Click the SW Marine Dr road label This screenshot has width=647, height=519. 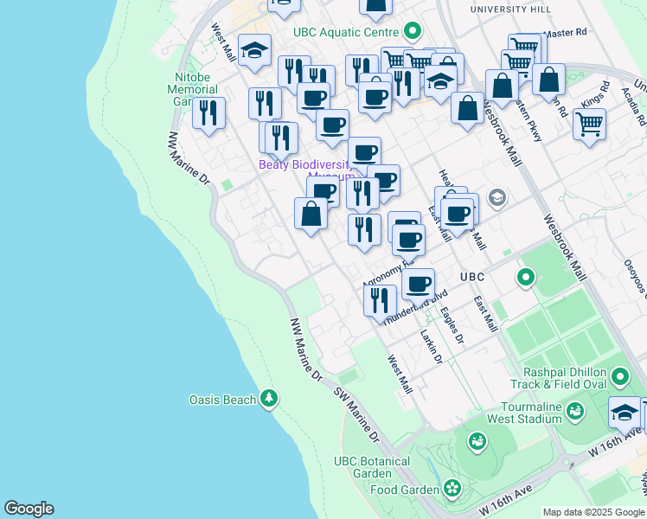tap(356, 415)
